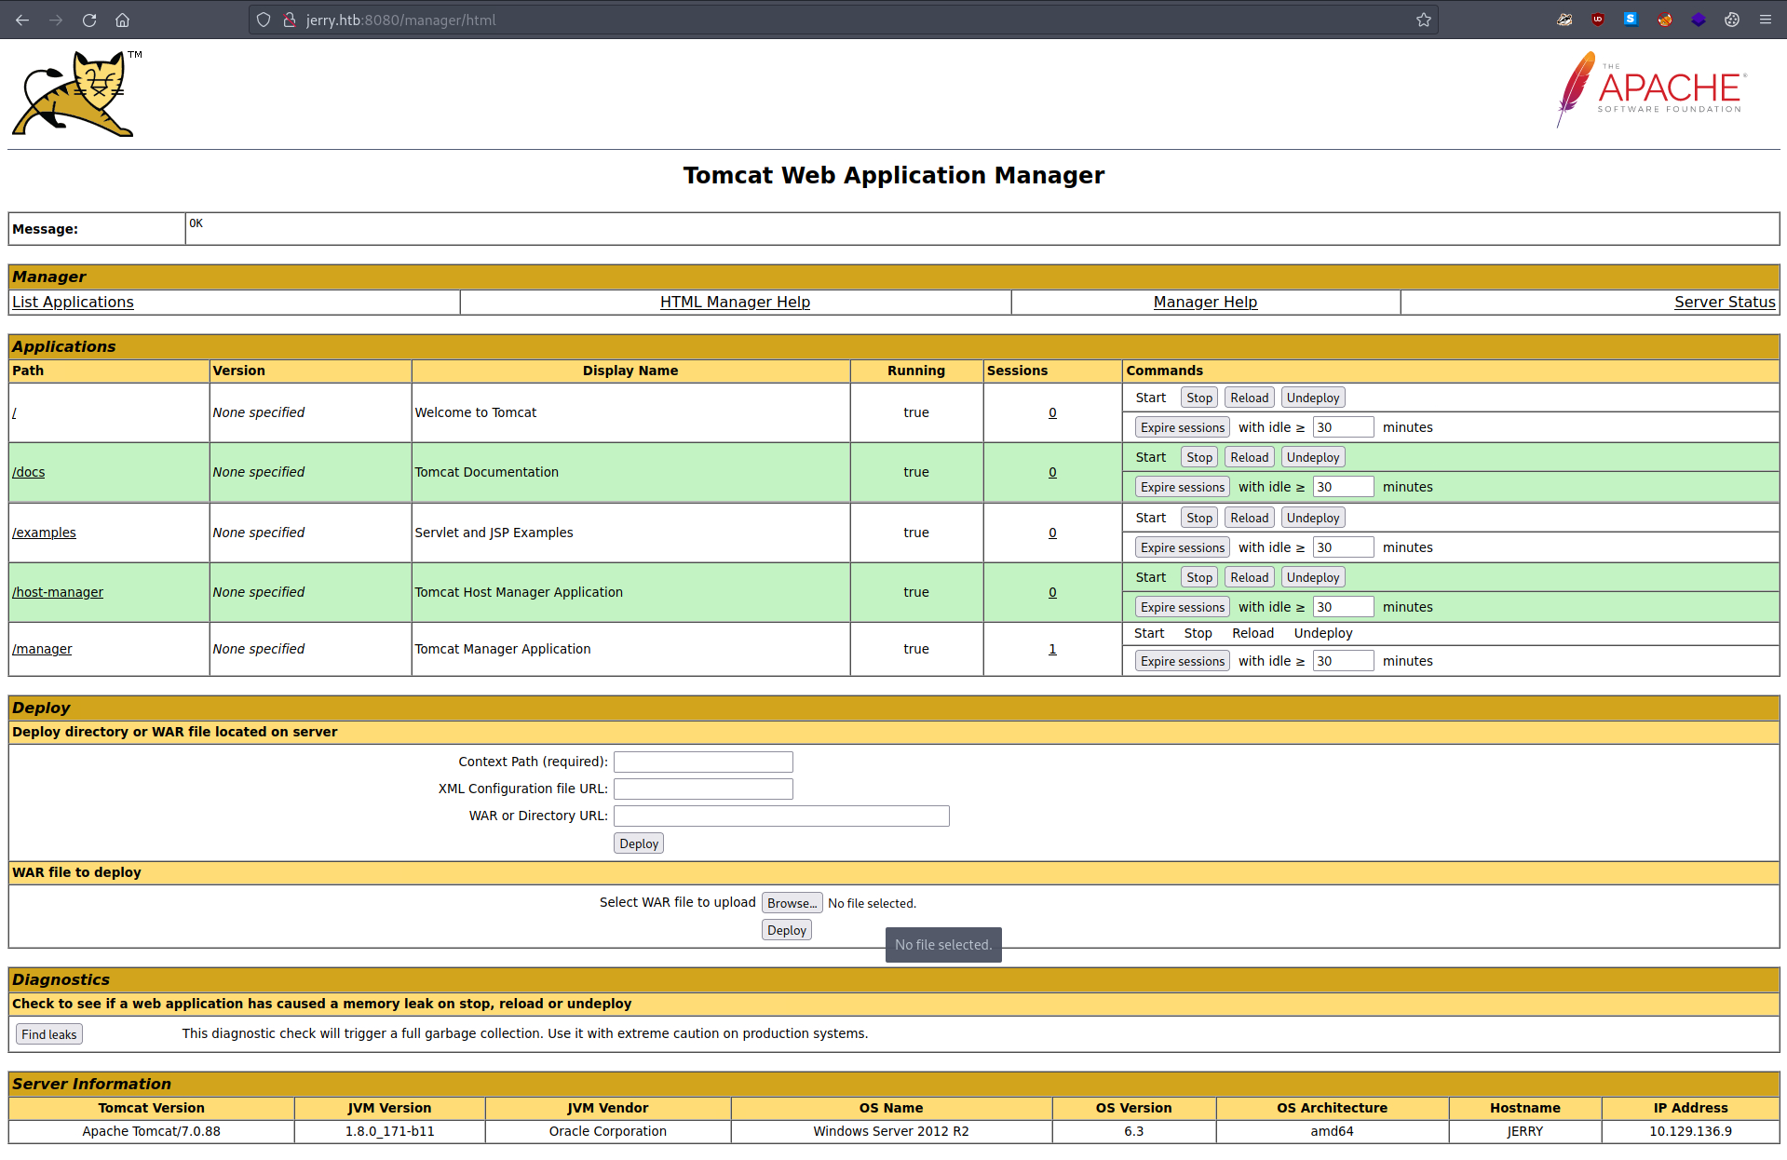Screen dimensions: 1787x1160
Task: Click the URL address bar
Action: [x=843, y=20]
